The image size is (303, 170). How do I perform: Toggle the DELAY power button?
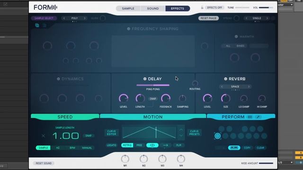point(145,79)
